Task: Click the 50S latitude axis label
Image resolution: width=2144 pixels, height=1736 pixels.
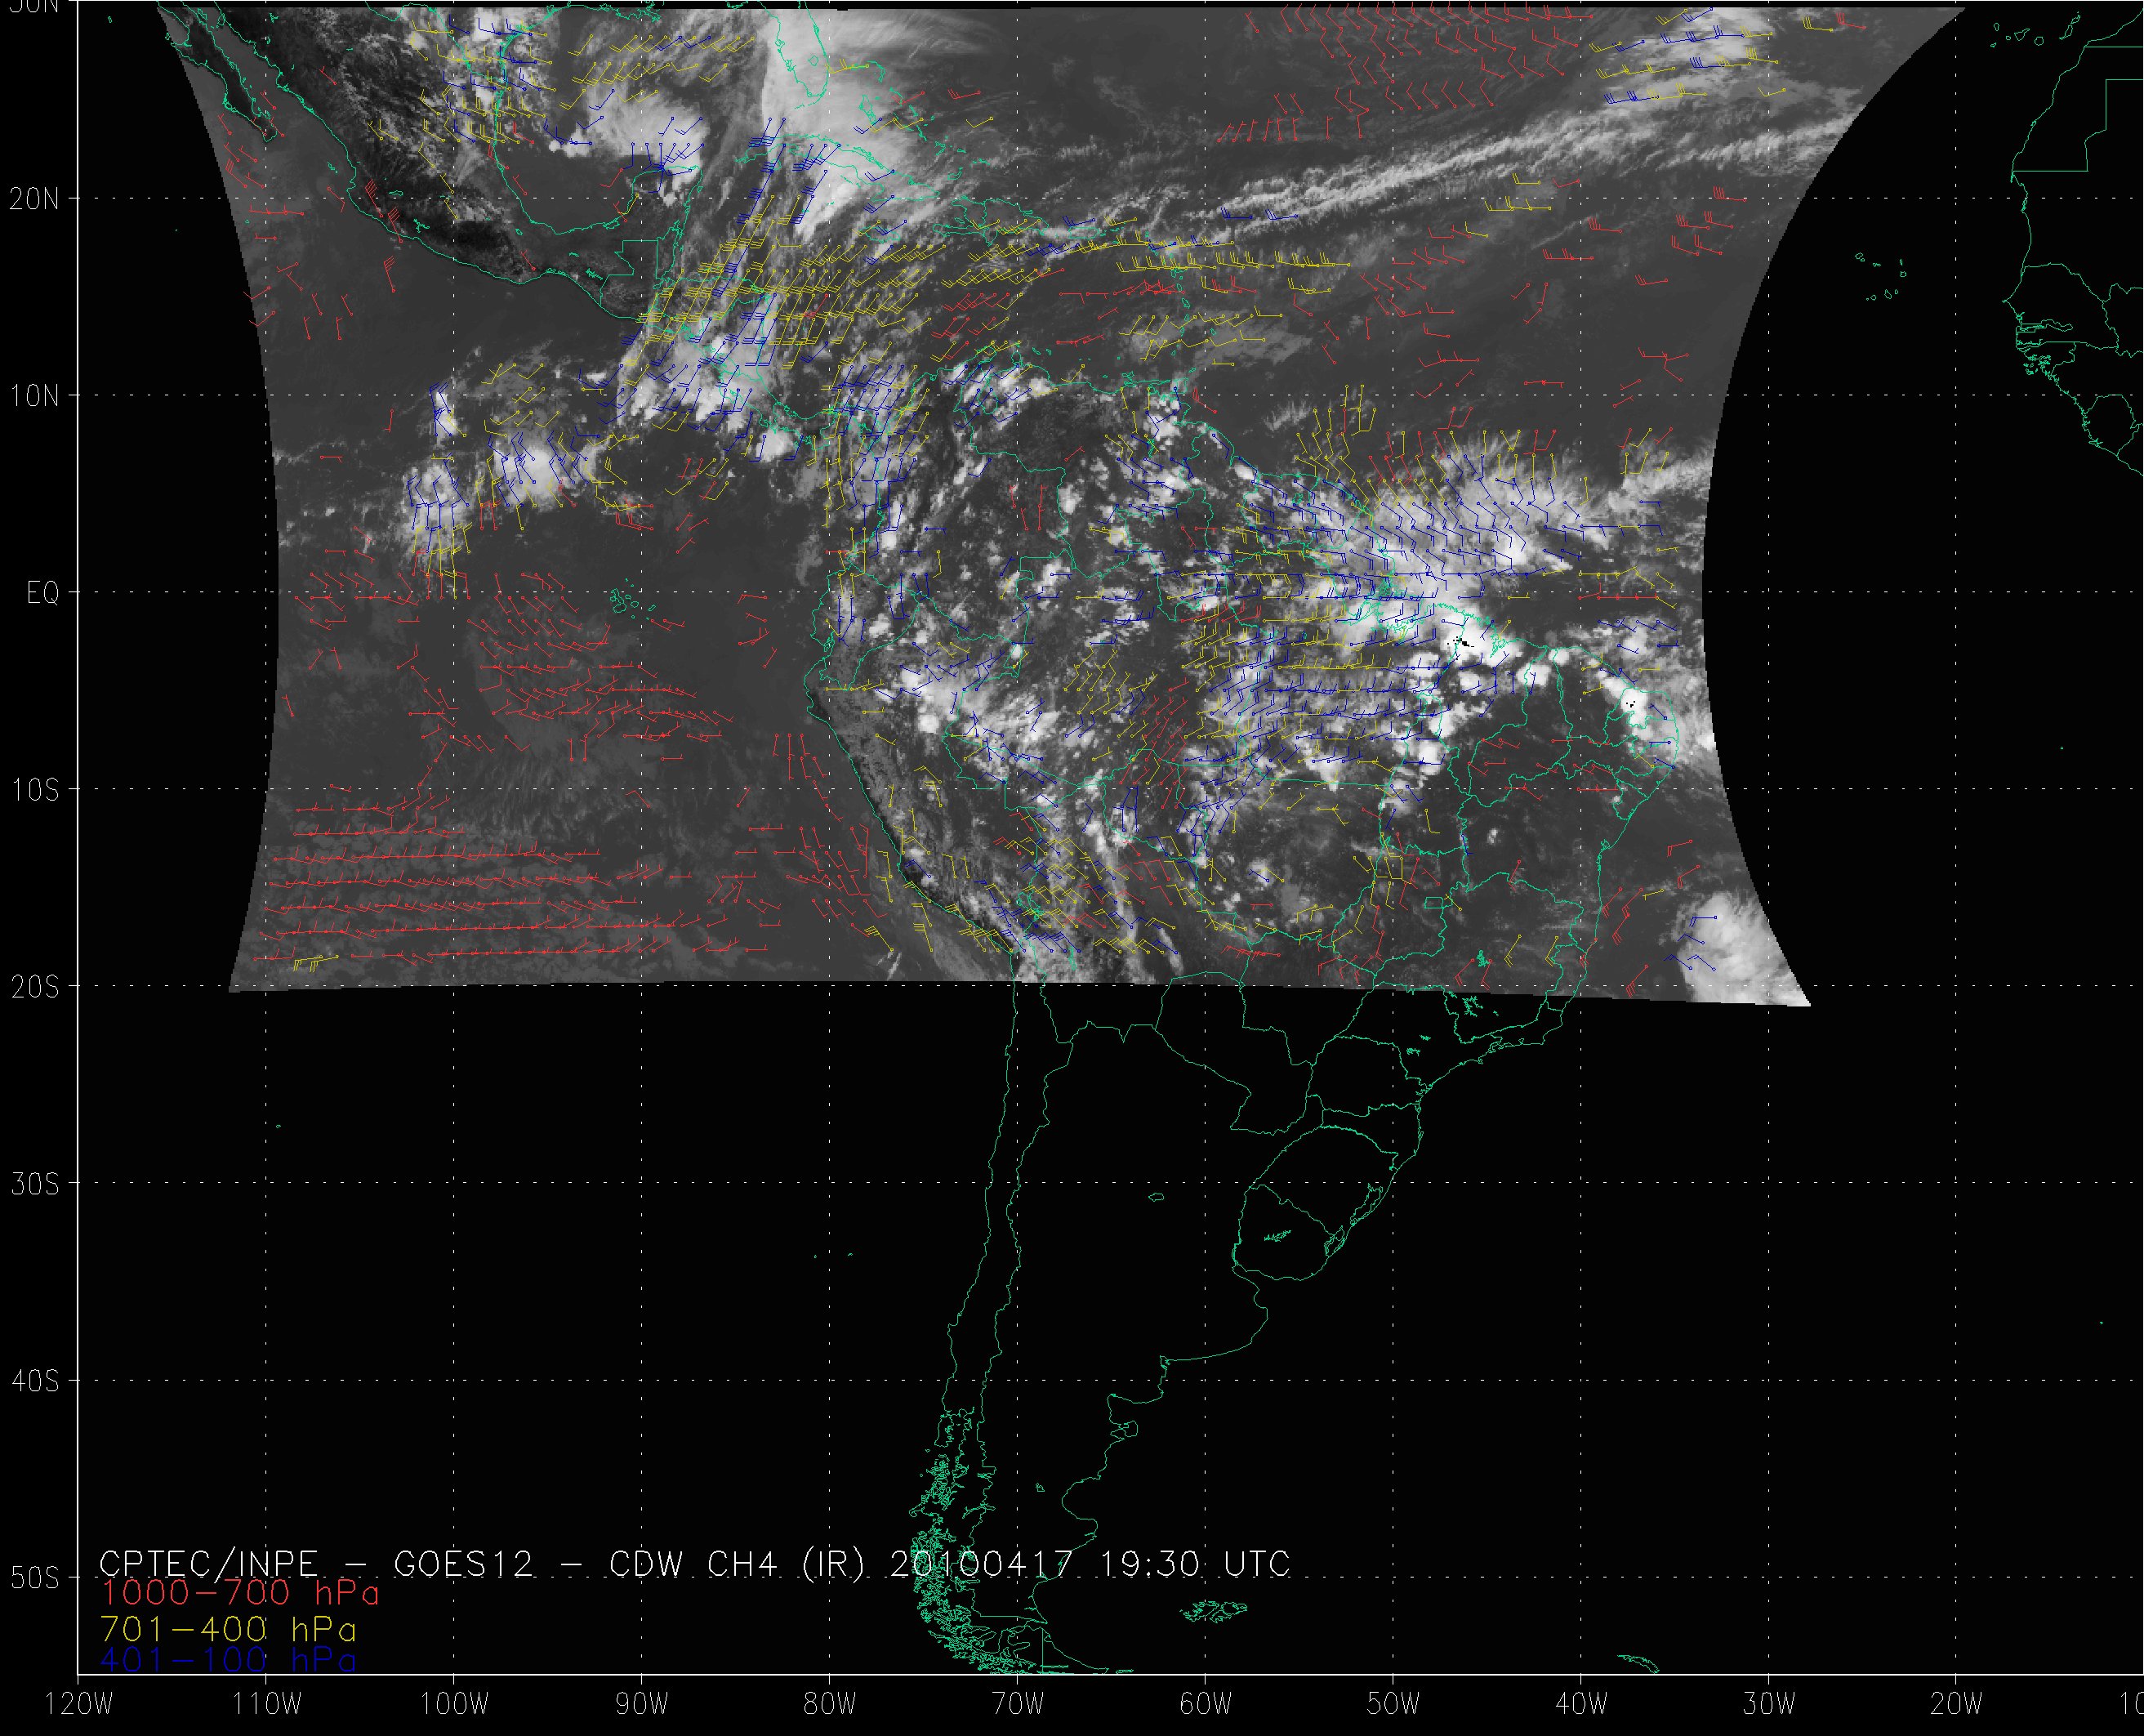Action: click(x=34, y=1578)
